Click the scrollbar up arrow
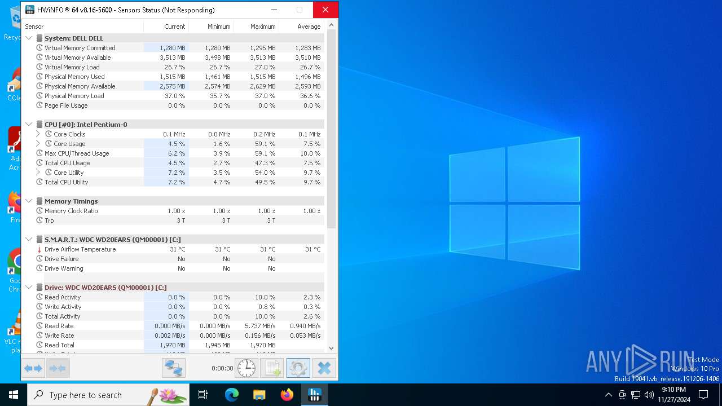The height and width of the screenshot is (406, 722). click(x=332, y=25)
